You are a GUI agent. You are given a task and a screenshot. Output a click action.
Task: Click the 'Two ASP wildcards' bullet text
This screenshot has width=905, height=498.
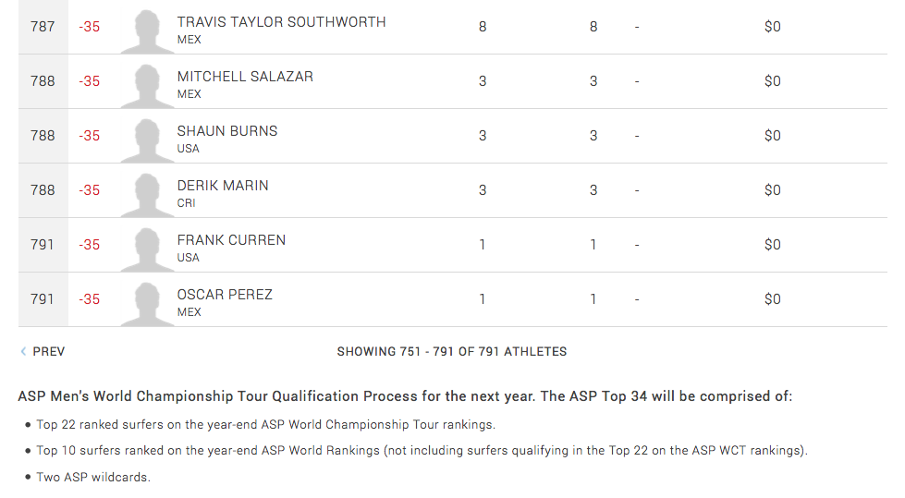click(x=92, y=478)
